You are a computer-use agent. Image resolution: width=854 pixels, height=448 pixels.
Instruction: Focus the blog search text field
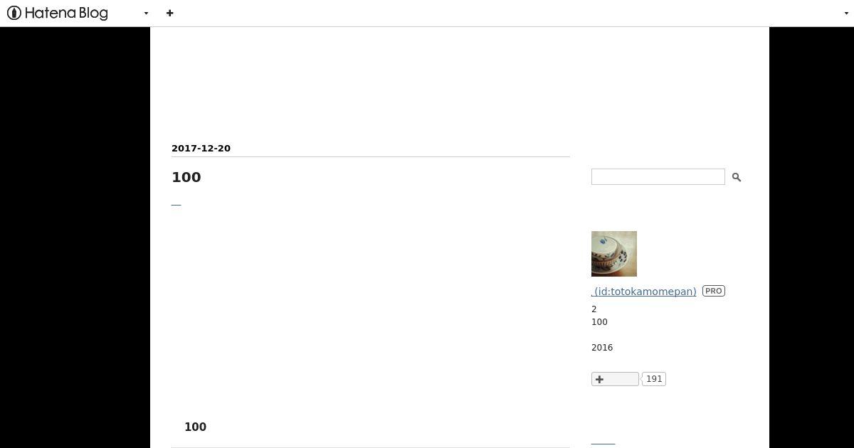pos(658,177)
